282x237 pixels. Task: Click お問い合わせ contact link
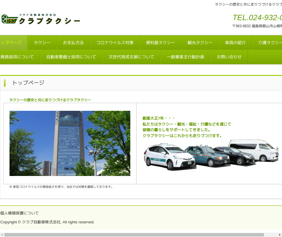(x=229, y=57)
